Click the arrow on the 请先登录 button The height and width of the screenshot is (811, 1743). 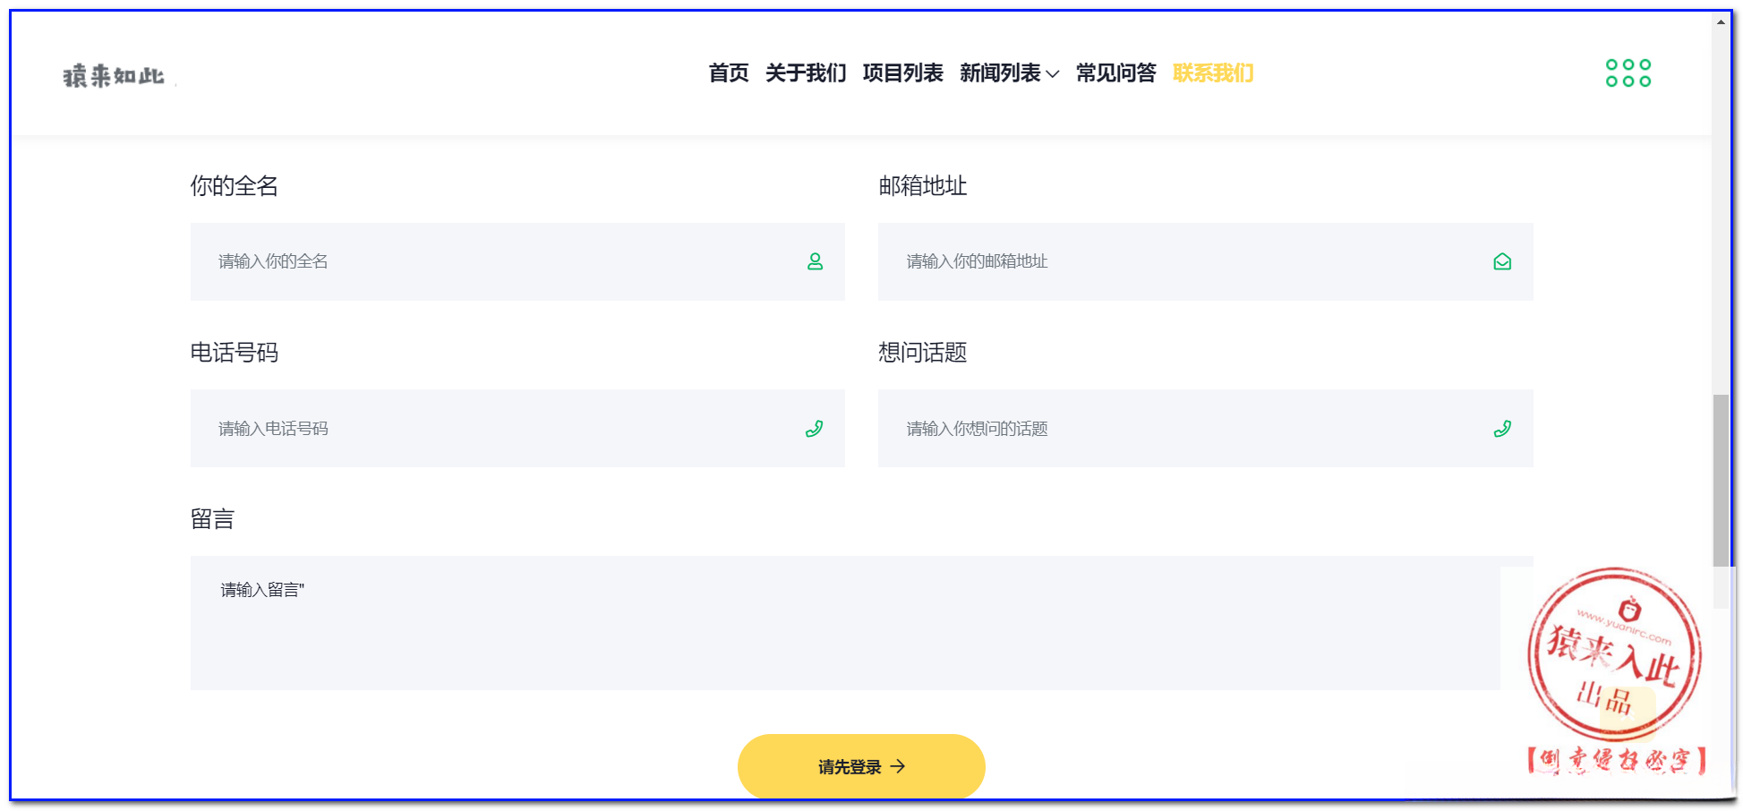click(898, 766)
